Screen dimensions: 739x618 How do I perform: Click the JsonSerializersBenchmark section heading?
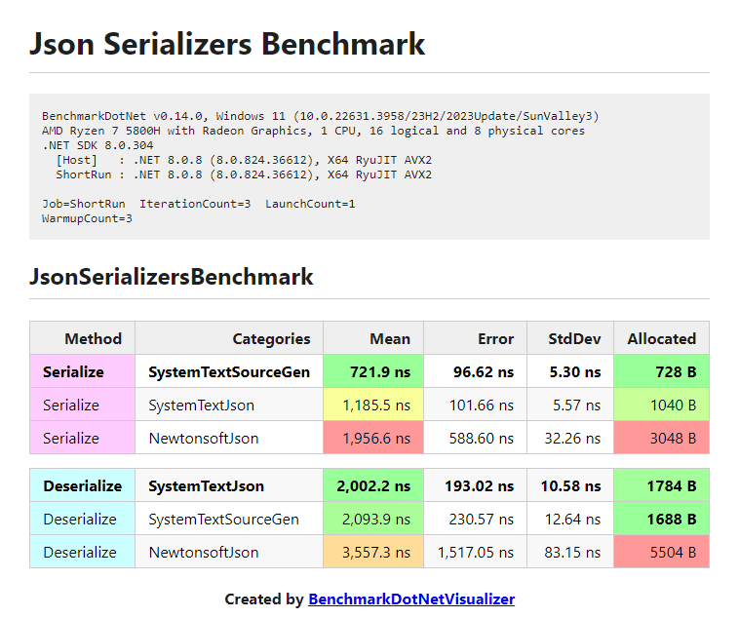click(x=171, y=276)
